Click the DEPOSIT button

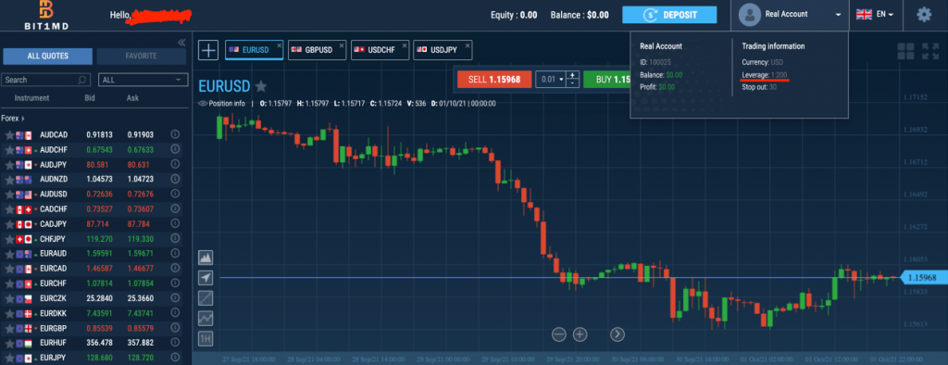click(669, 15)
